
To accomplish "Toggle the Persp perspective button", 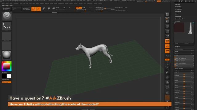I will click(167, 41).
